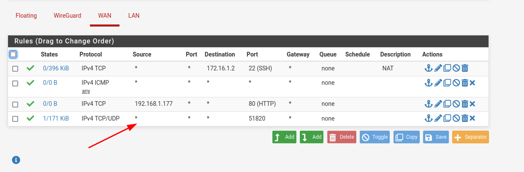Switch to the WireGuard tab
Image resolution: width=524 pixels, height=172 pixels.
(x=67, y=16)
